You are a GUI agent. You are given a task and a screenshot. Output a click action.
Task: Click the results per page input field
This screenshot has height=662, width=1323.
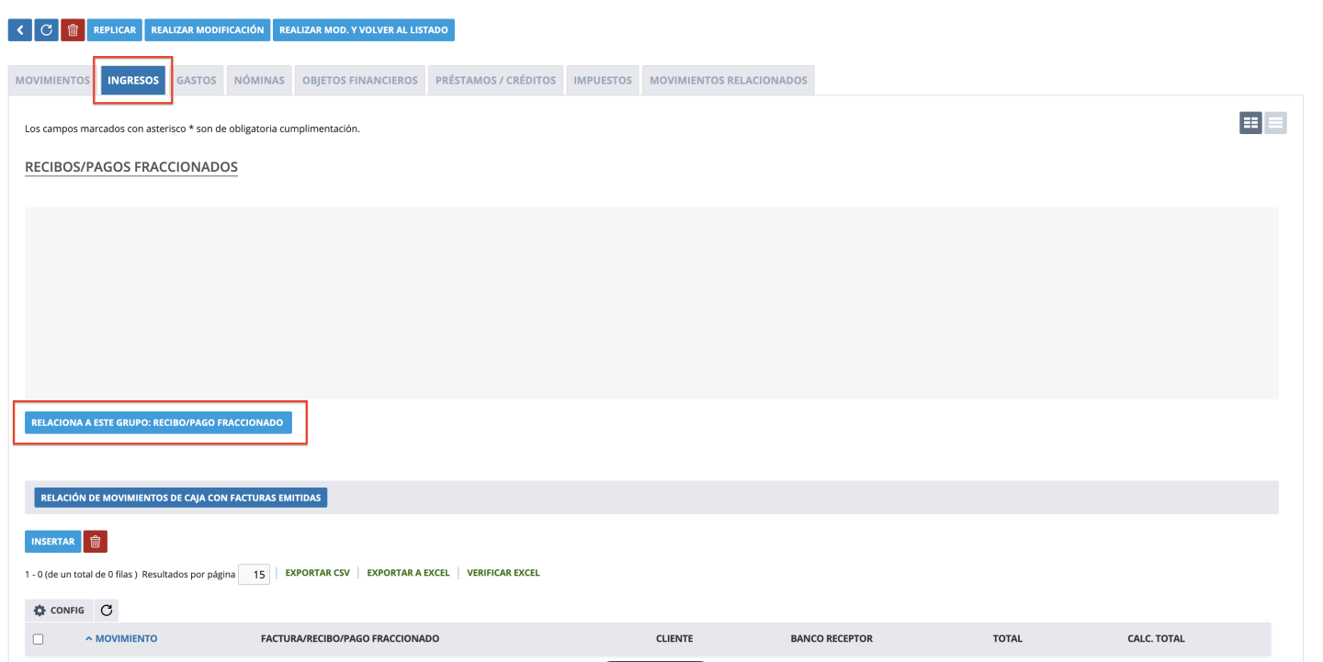click(254, 575)
